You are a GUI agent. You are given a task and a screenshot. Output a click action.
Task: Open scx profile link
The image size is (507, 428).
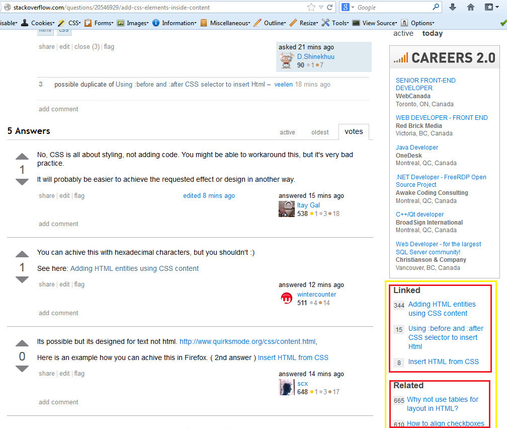[302, 383]
